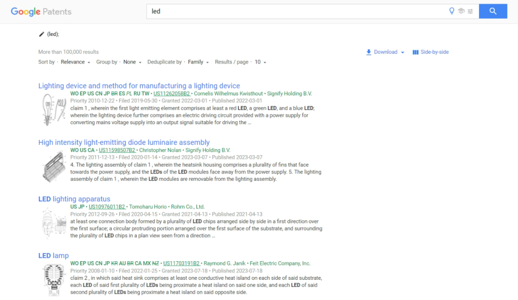Open the search fields sliders icon
The width and height of the screenshot is (518, 300).
pyautogui.click(x=470, y=11)
